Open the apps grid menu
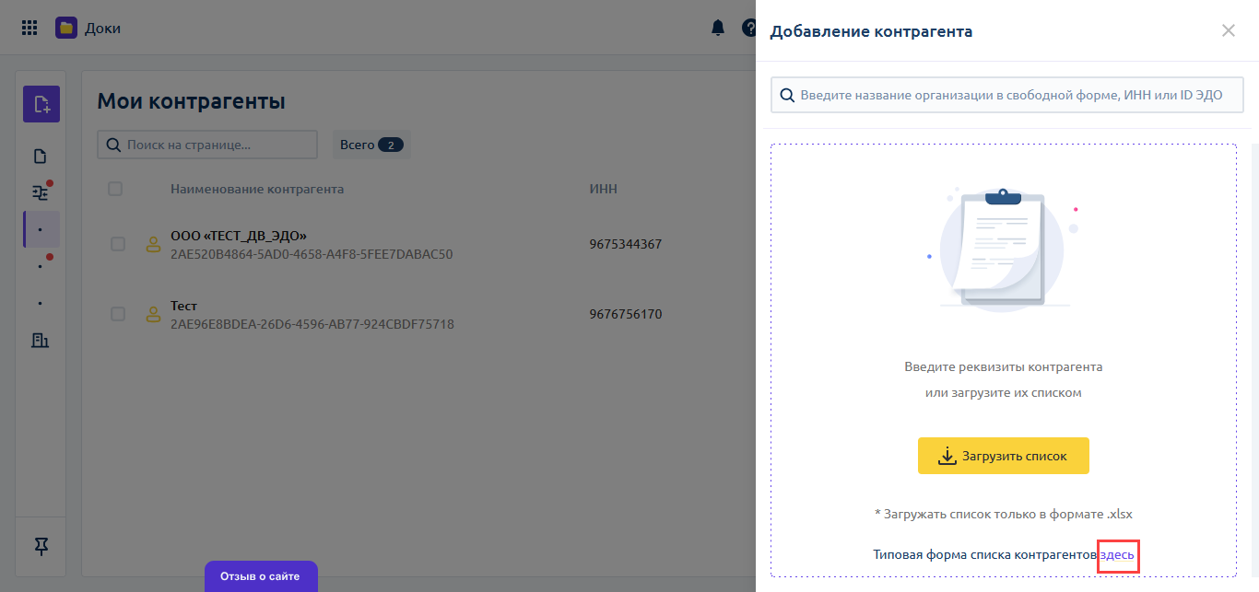The height and width of the screenshot is (592, 1259). [29, 28]
